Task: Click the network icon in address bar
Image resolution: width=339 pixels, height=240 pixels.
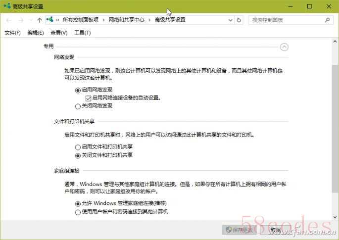Action: pyautogui.click(x=50, y=20)
